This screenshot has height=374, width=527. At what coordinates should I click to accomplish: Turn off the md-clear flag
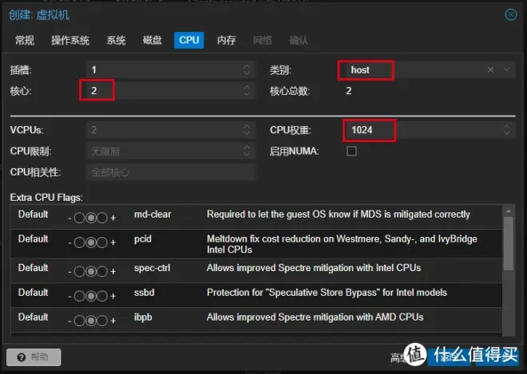(x=79, y=218)
